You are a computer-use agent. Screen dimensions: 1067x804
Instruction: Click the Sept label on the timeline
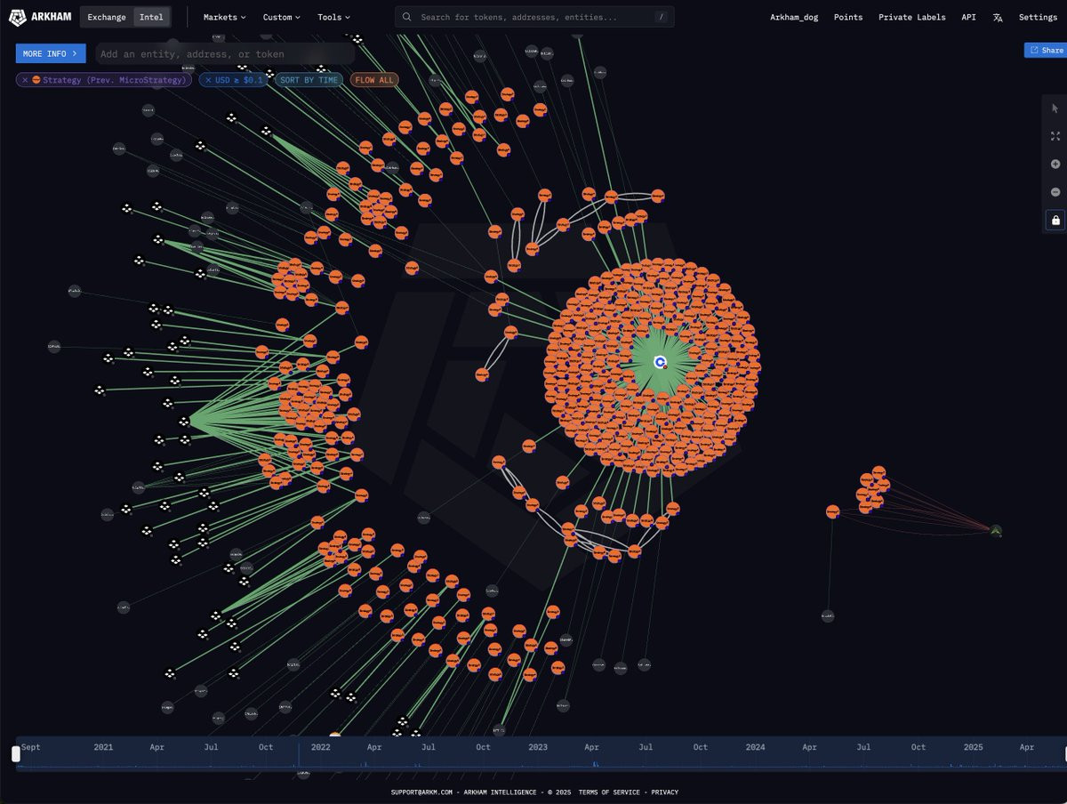[x=30, y=747]
